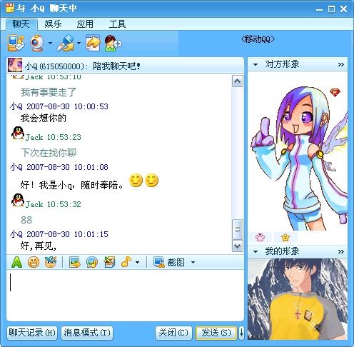Screen dimensions: 354x347
Task: Open 聊天记录(H) chat history
Action: tap(32, 333)
